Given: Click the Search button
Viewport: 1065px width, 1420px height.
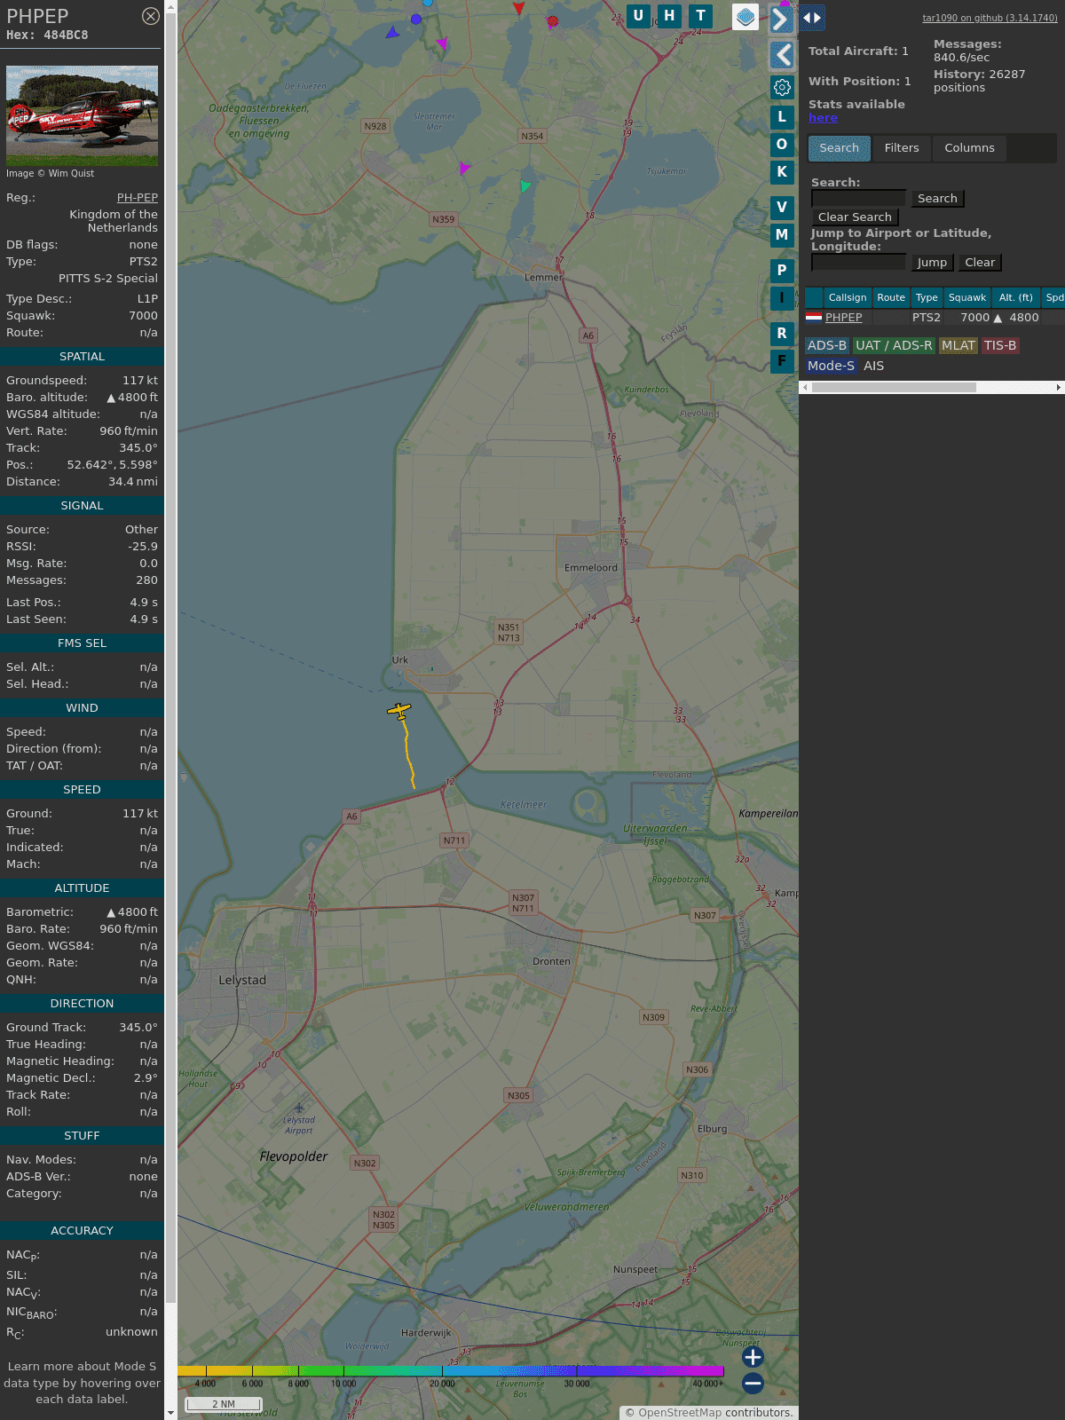Looking at the screenshot, I should [x=937, y=199].
